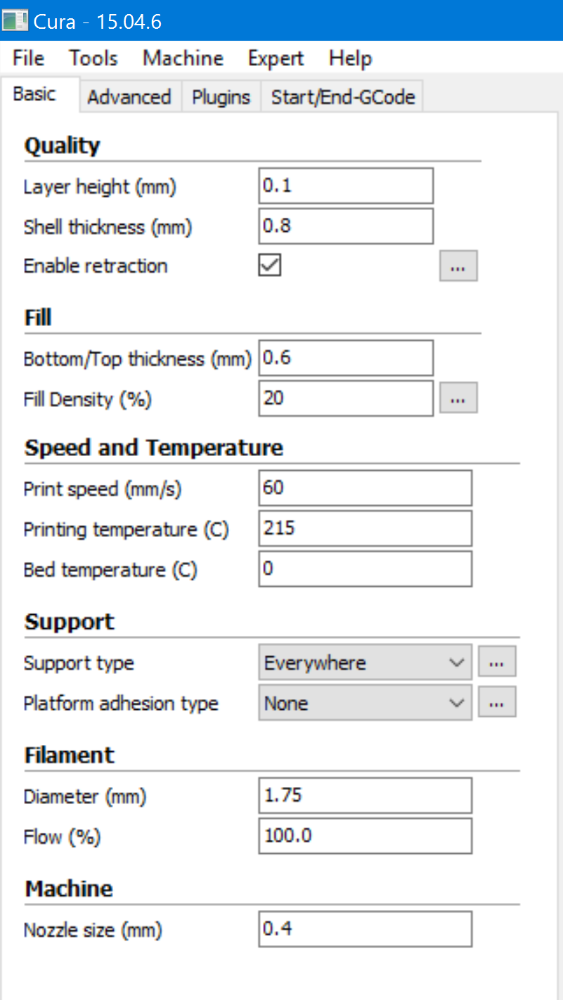Open the File menu
This screenshot has height=1000, width=563.
[x=28, y=58]
